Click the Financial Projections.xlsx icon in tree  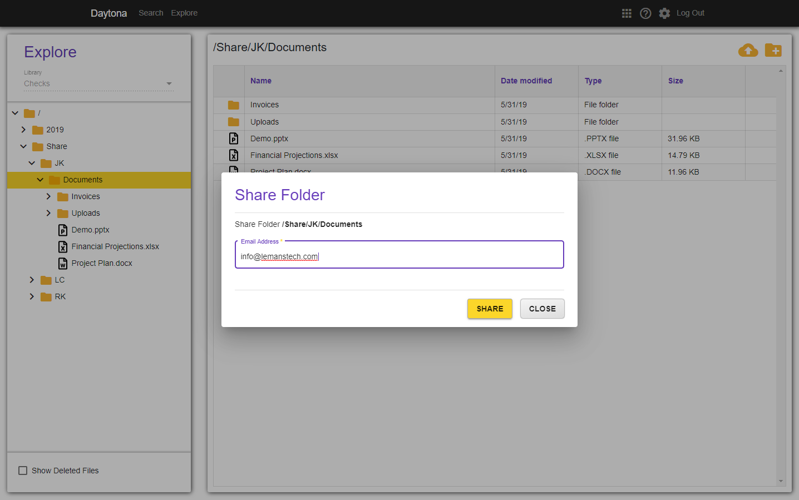pyautogui.click(x=63, y=246)
